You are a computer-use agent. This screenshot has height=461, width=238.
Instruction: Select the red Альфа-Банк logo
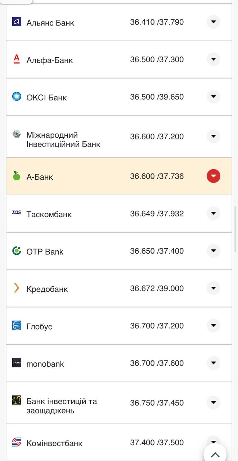16,59
